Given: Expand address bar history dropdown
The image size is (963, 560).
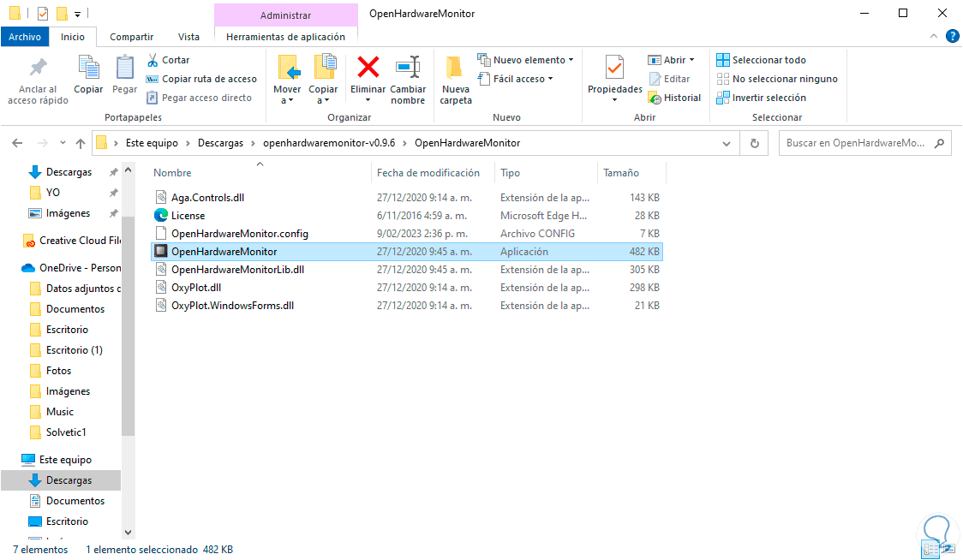Looking at the screenshot, I should point(727,143).
